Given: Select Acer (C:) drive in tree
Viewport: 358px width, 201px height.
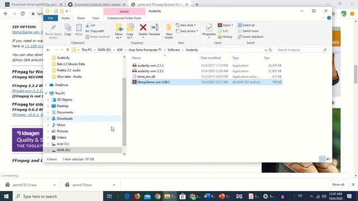Looking at the screenshot, I should tap(63, 144).
